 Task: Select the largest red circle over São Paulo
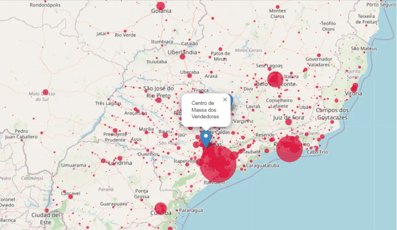pyautogui.click(x=218, y=164)
